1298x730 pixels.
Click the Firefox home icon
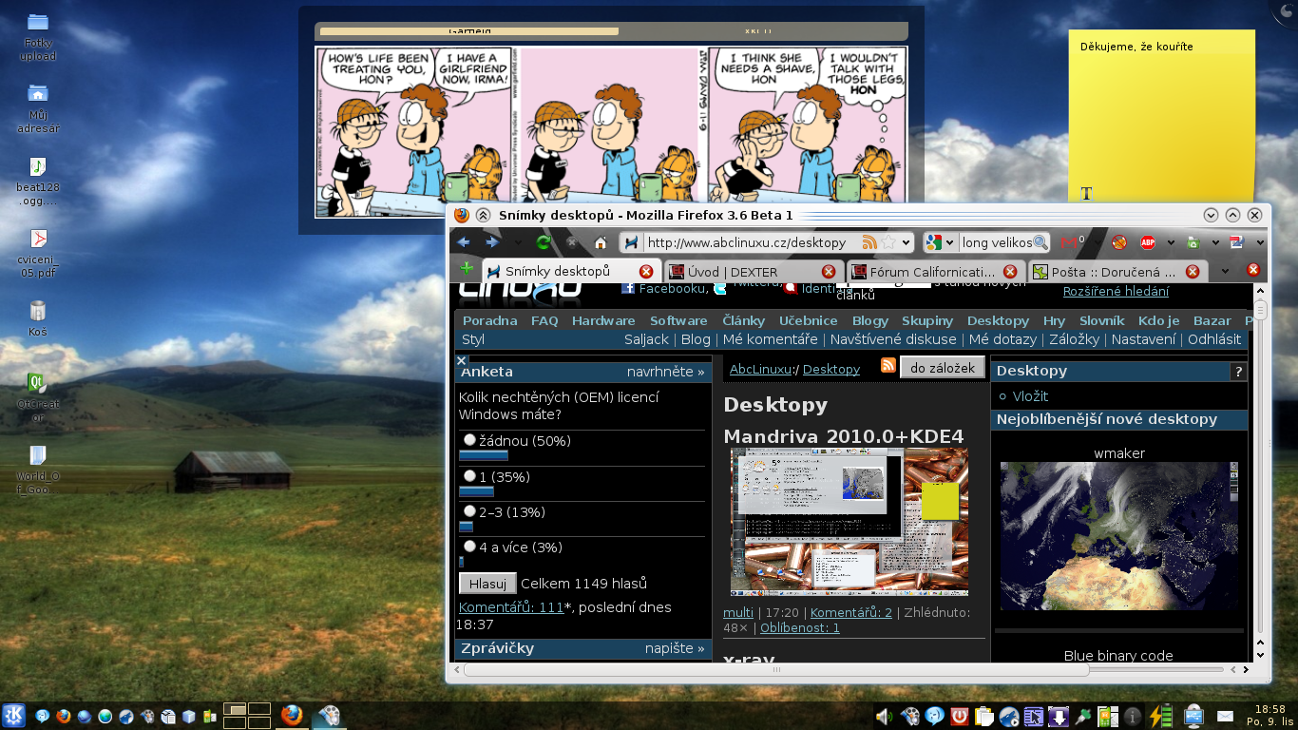tap(601, 242)
